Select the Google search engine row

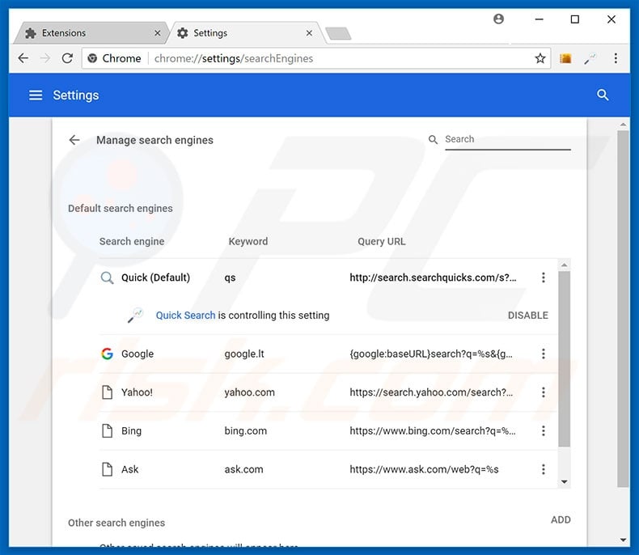tap(328, 354)
